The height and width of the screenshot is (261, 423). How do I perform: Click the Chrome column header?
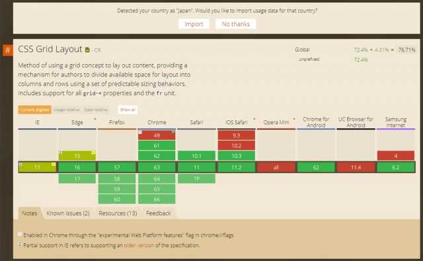pos(157,122)
